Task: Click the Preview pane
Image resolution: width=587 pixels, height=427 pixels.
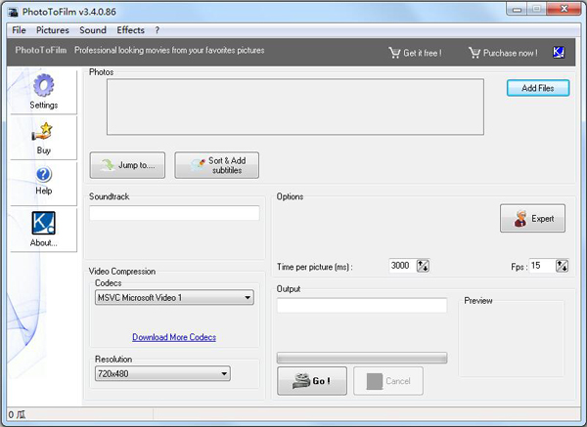Action: point(512,339)
